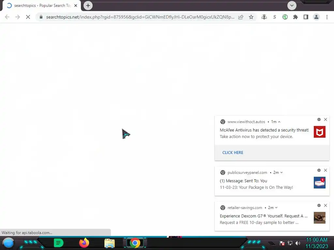Collapse the viewithoct.autos notification

click(x=279, y=122)
